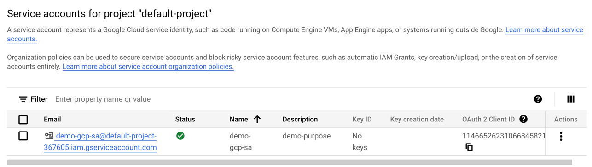
Task: Click the Status column header
Action: coord(185,119)
